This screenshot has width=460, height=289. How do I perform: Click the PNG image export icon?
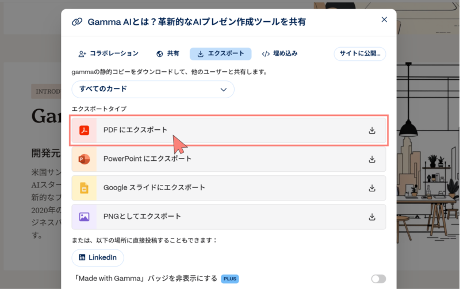(84, 217)
